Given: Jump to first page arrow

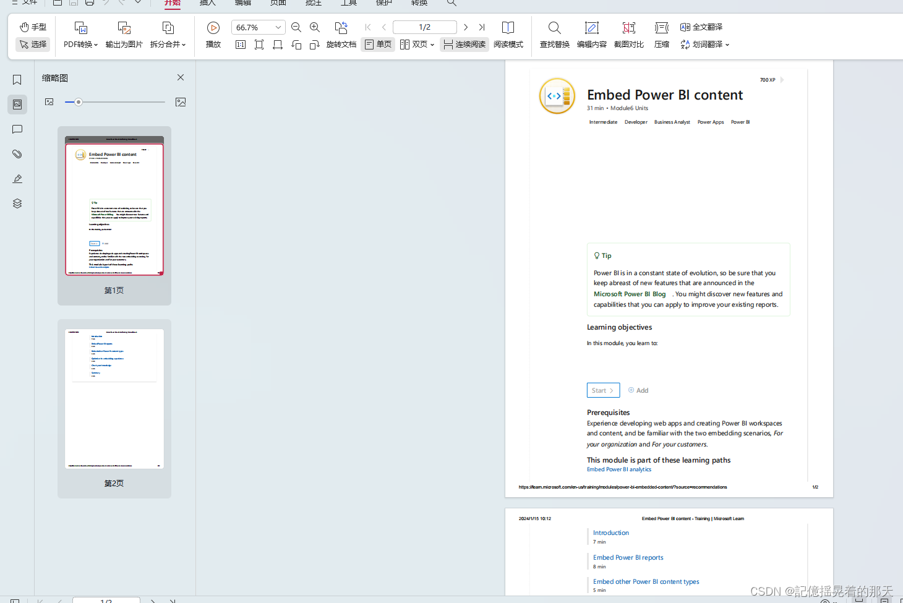Looking at the screenshot, I should 368,27.
